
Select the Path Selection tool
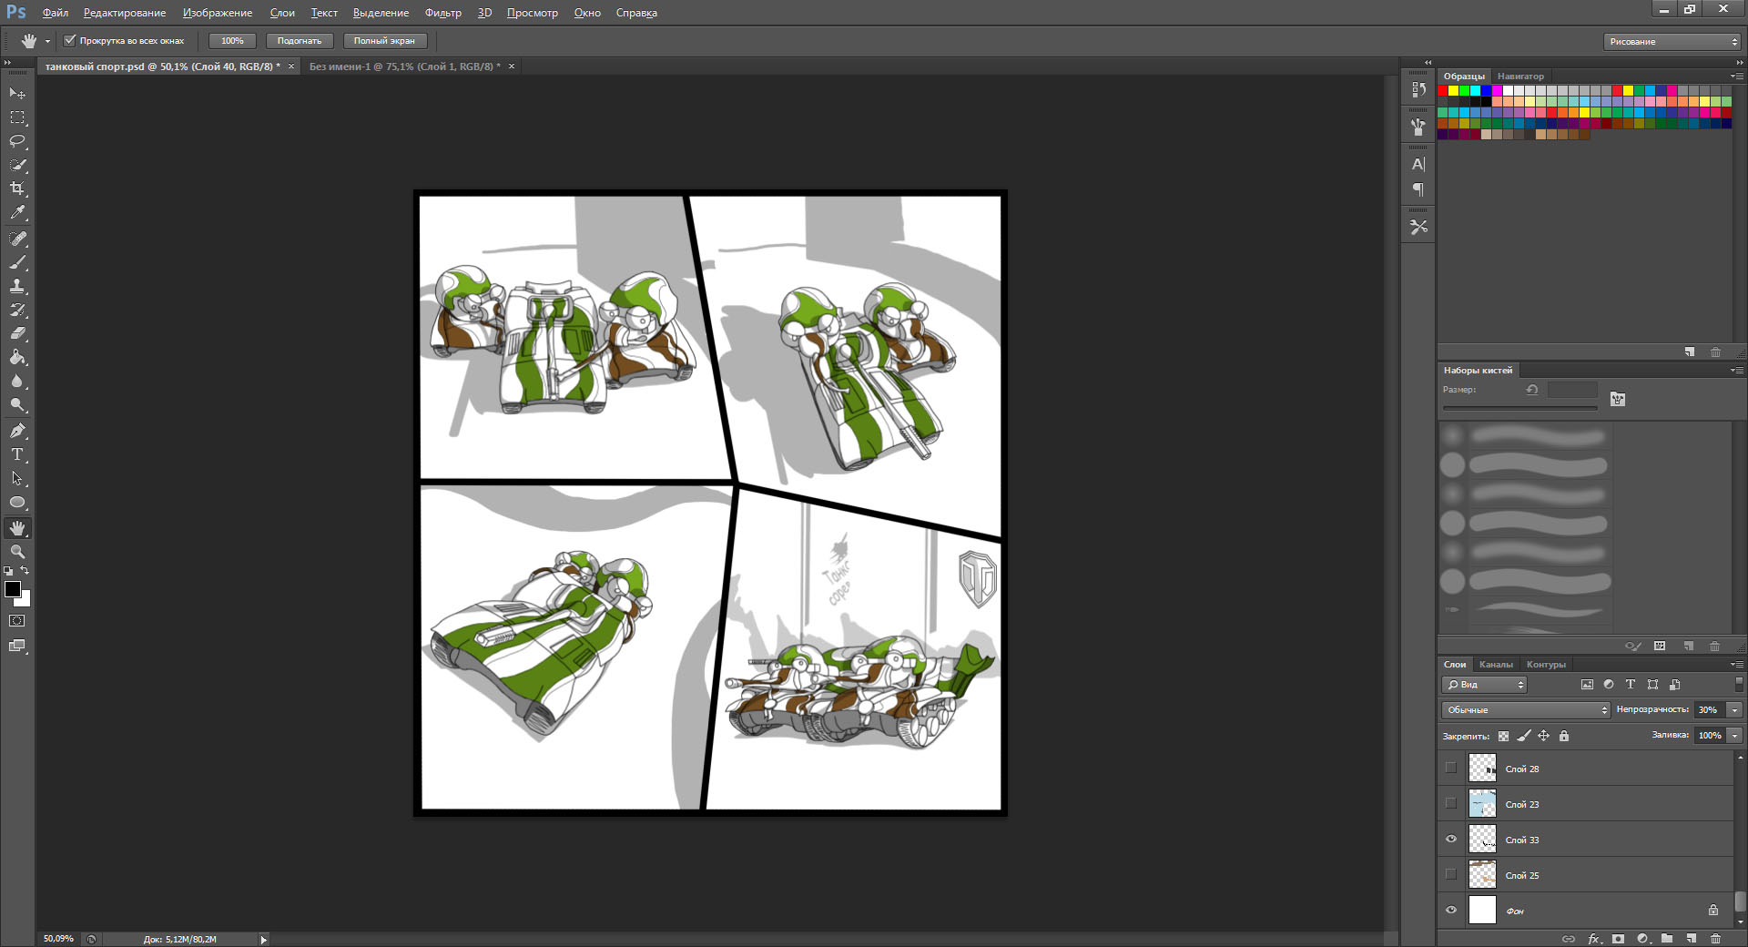17,478
